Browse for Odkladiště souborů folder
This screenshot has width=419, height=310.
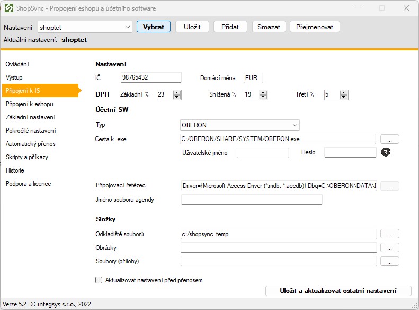point(390,234)
